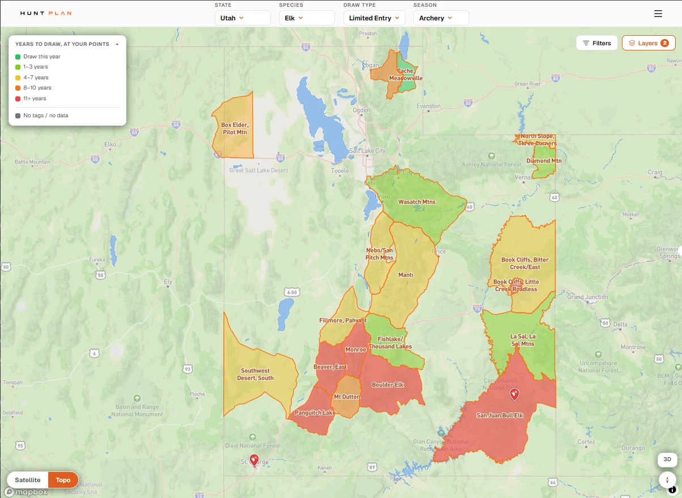The image size is (682, 498).
Task: Reset map bearing with the compass
Action: pos(668,479)
